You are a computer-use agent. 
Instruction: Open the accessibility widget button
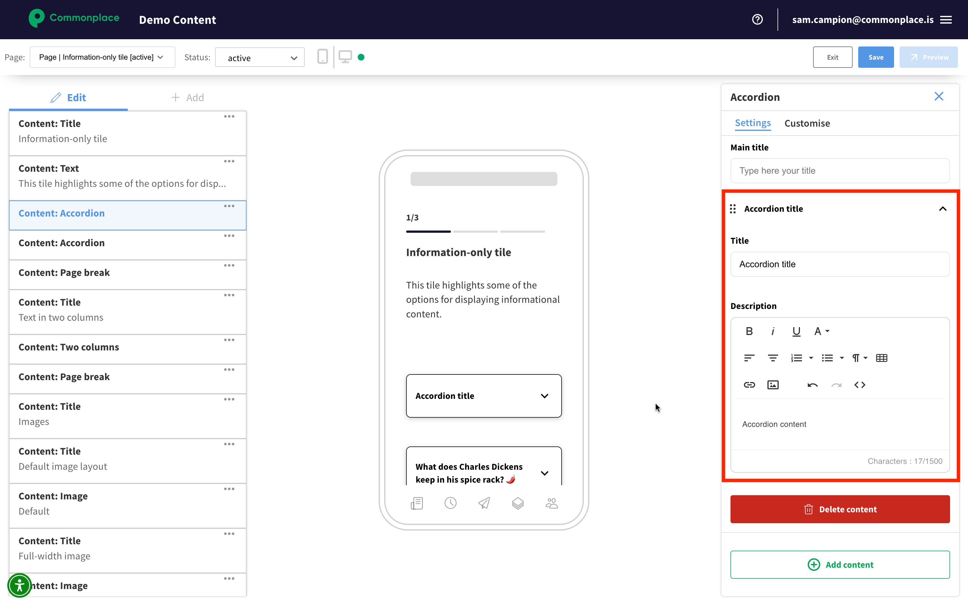19,585
